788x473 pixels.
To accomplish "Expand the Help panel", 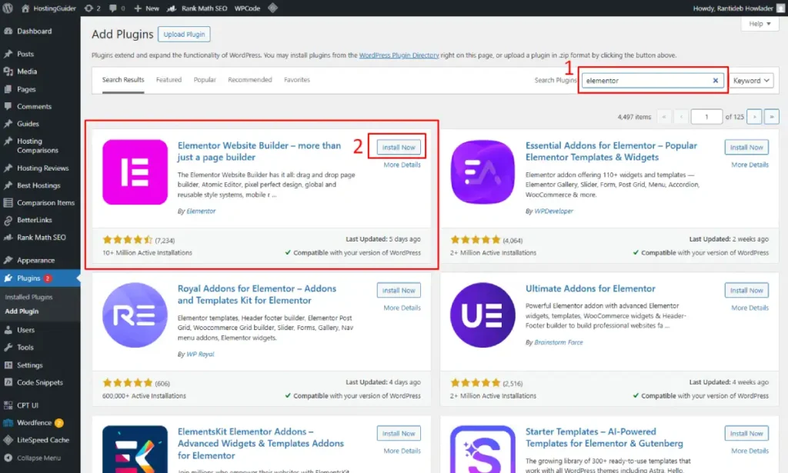I will 760,24.
